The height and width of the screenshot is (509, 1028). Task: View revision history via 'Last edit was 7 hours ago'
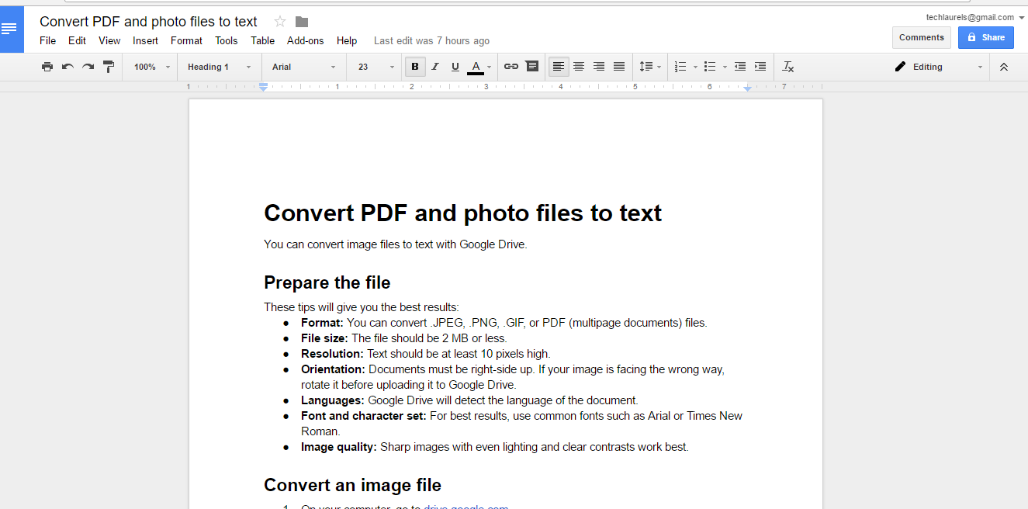tap(431, 40)
